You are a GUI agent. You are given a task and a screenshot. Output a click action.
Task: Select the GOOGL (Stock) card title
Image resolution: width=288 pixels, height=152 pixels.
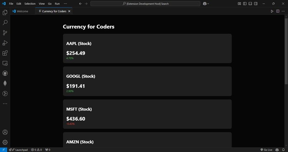[81, 76]
